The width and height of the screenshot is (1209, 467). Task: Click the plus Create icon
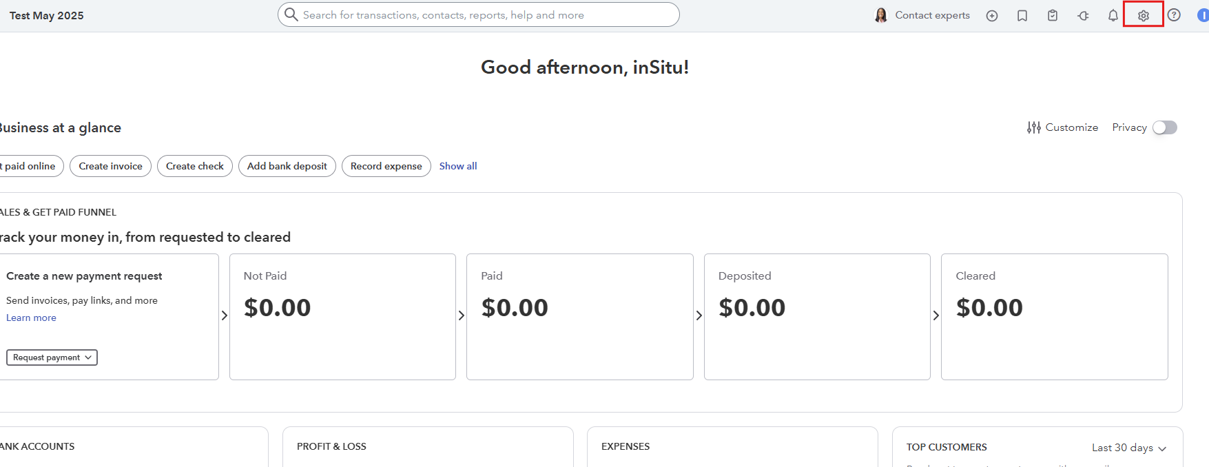[992, 16]
